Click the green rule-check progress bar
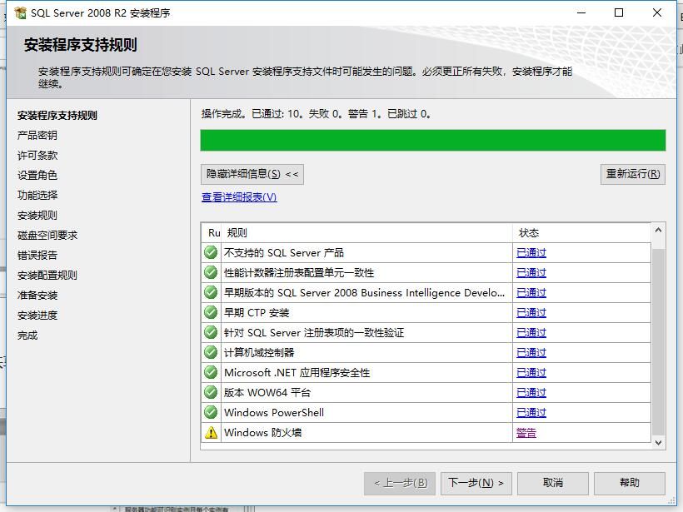The width and height of the screenshot is (683, 512). (433, 140)
